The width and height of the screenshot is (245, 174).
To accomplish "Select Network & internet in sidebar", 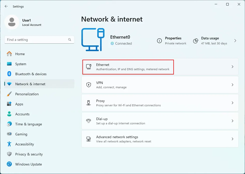I will (39, 84).
